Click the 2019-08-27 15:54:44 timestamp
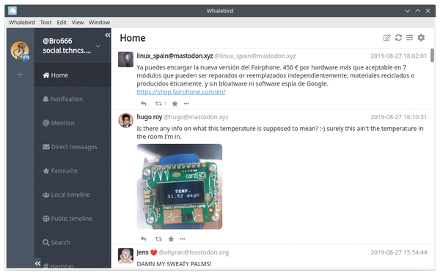Screen dimensions: 440x275 coord(398,252)
